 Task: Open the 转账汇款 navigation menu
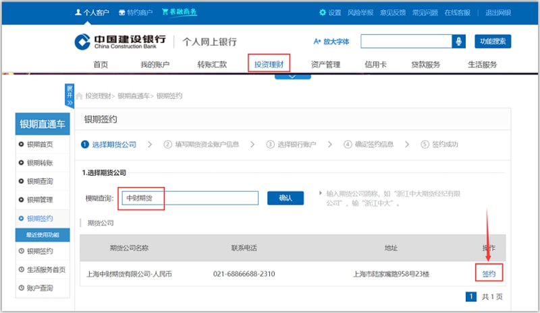click(x=212, y=65)
